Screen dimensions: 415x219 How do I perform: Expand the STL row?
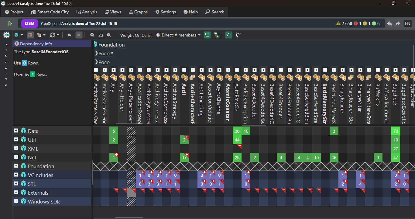(16, 183)
